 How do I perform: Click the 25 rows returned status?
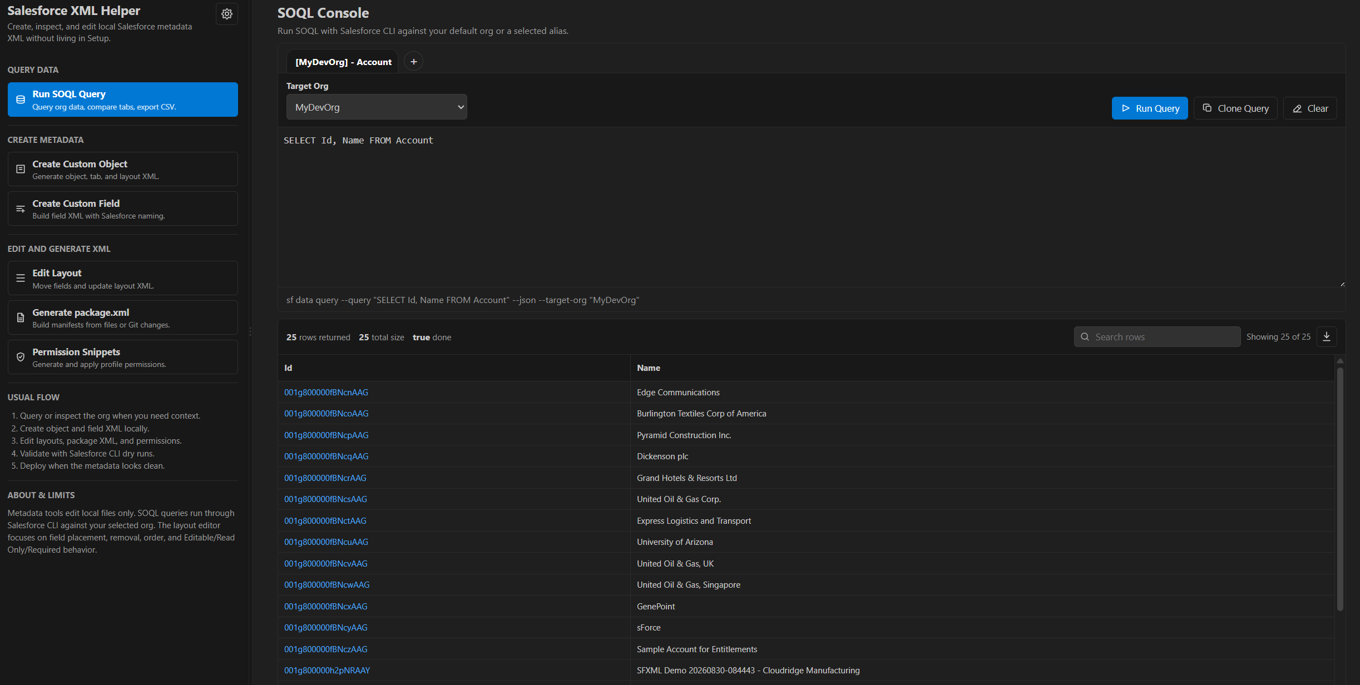click(x=318, y=337)
